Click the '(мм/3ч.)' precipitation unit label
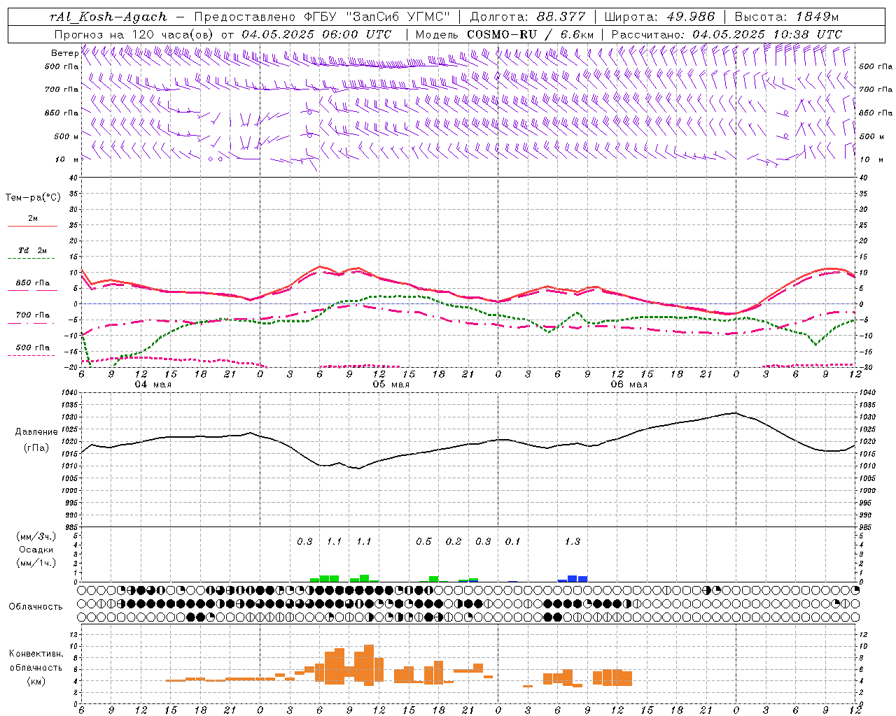This screenshot has width=896, height=716. [x=36, y=537]
